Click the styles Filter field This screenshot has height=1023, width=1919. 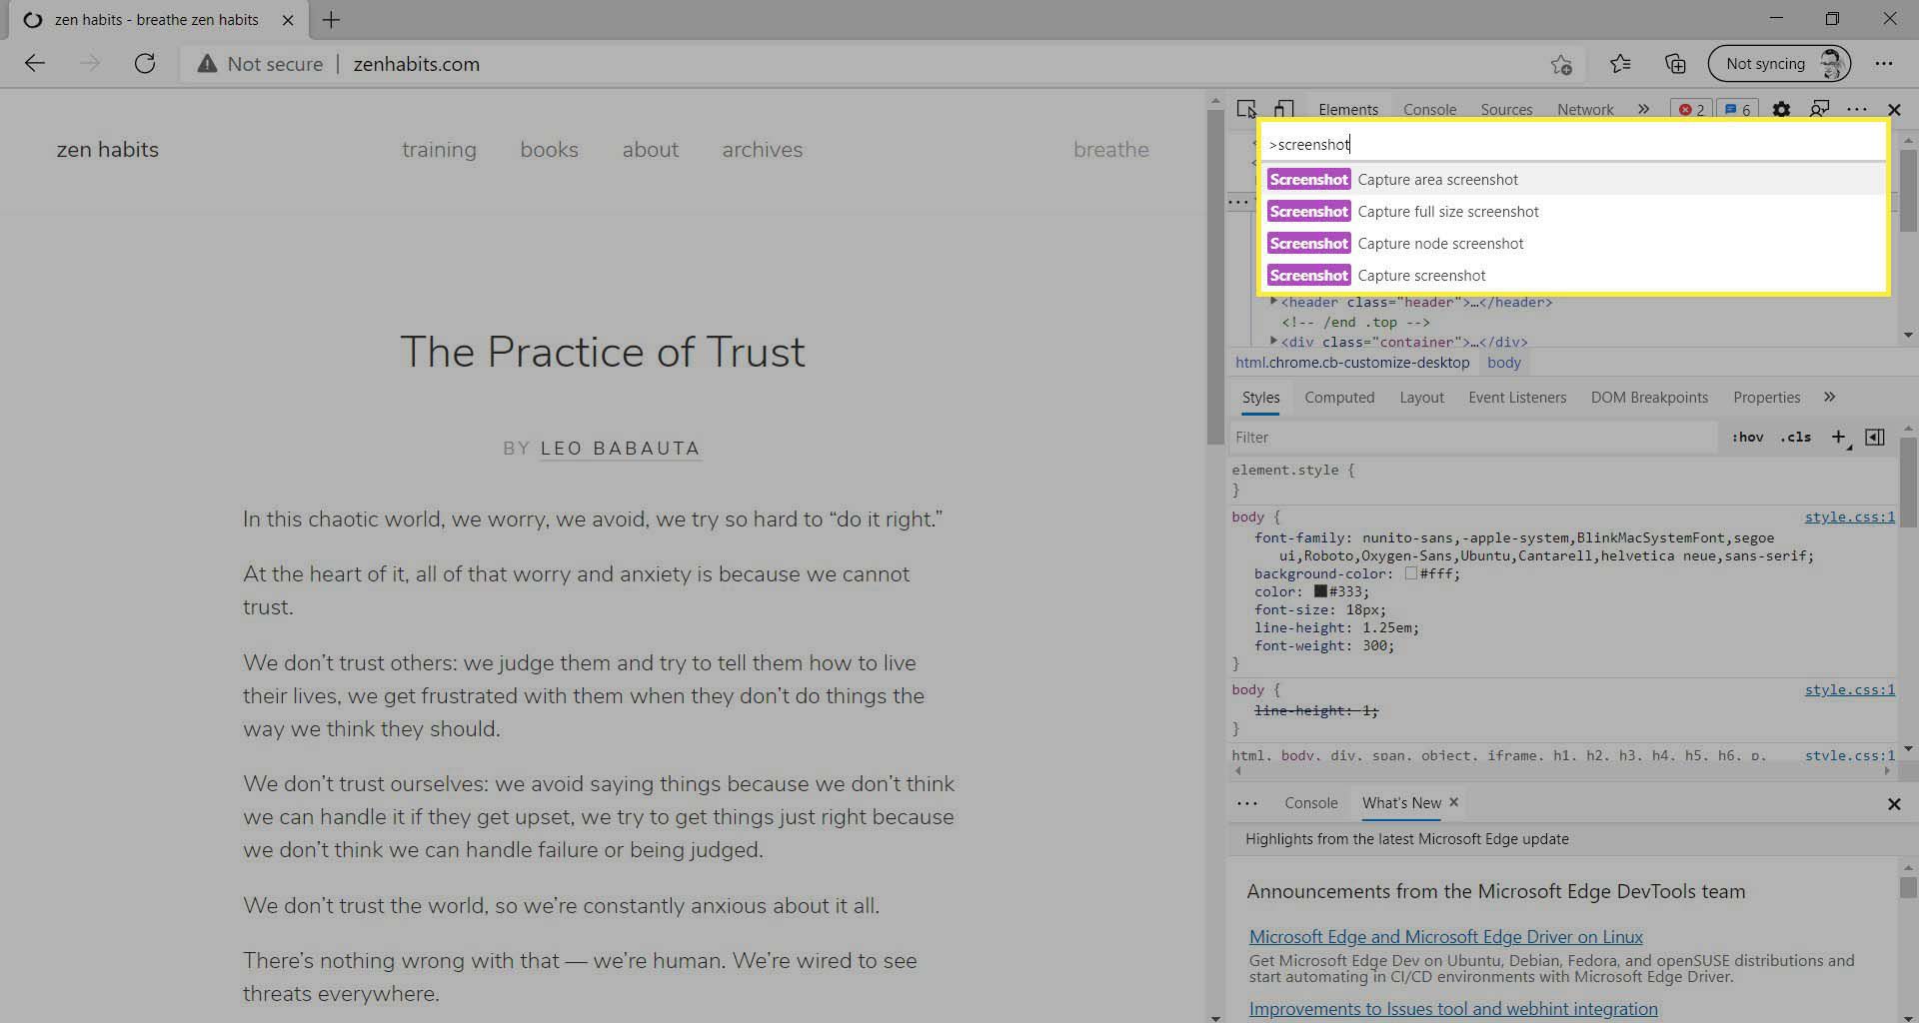(1473, 438)
